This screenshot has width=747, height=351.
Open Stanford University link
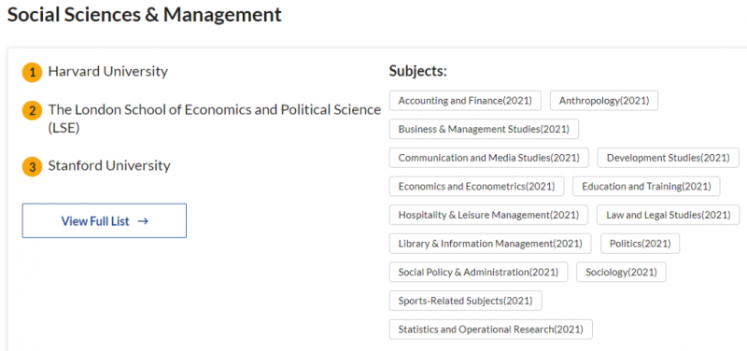[x=109, y=166]
